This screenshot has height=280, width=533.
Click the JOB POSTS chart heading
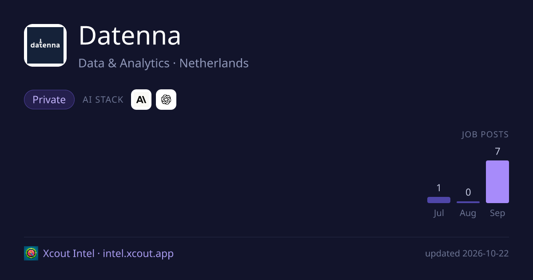485,135
